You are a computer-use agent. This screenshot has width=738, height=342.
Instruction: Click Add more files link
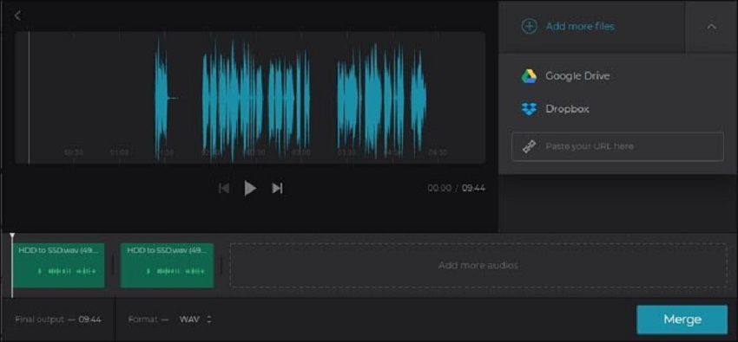[580, 26]
